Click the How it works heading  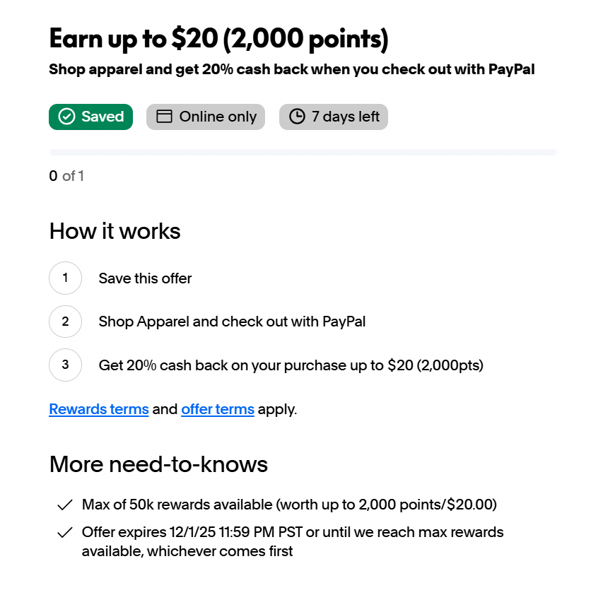tap(115, 231)
